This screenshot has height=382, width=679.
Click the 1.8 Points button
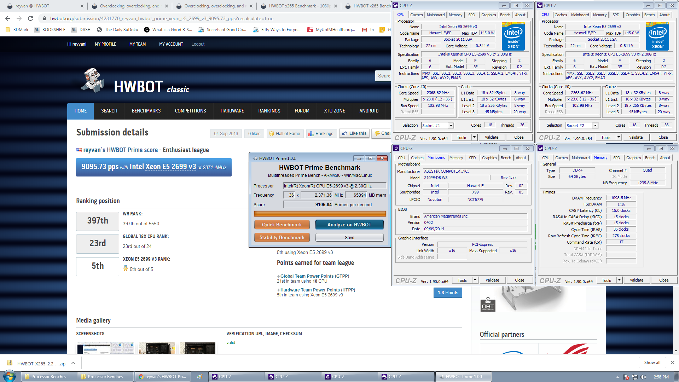(448, 293)
